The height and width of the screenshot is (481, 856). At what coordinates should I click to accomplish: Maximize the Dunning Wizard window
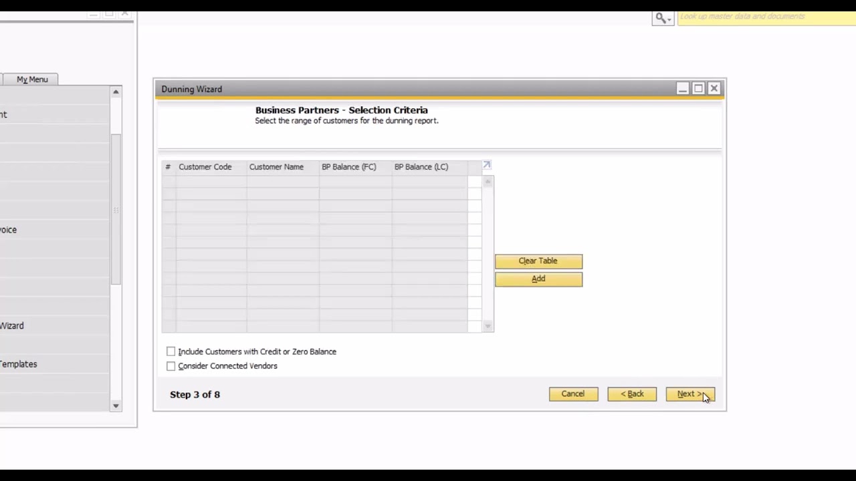coord(698,89)
